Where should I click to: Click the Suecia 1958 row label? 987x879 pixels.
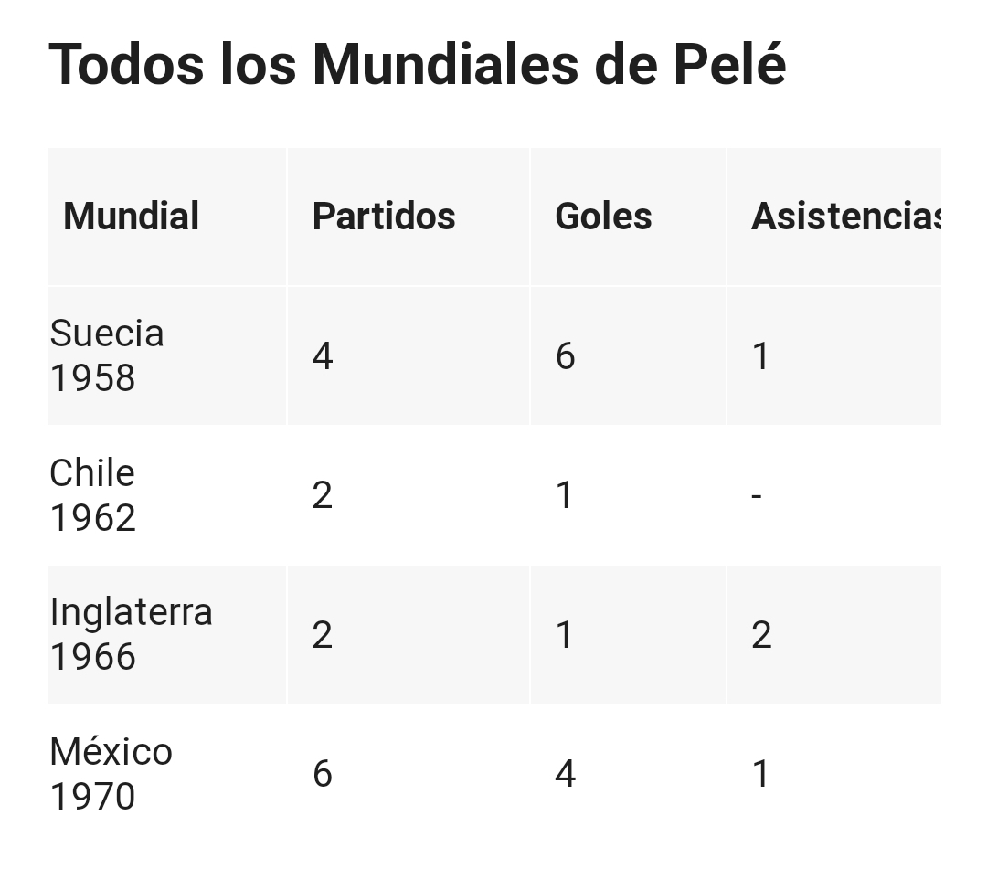106,355
